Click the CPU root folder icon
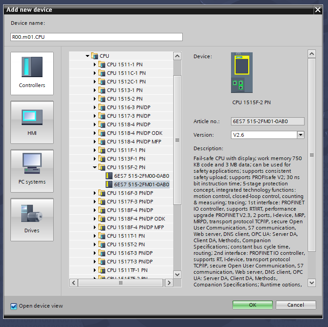Viewport: 328px width, 327px height. click(x=95, y=56)
